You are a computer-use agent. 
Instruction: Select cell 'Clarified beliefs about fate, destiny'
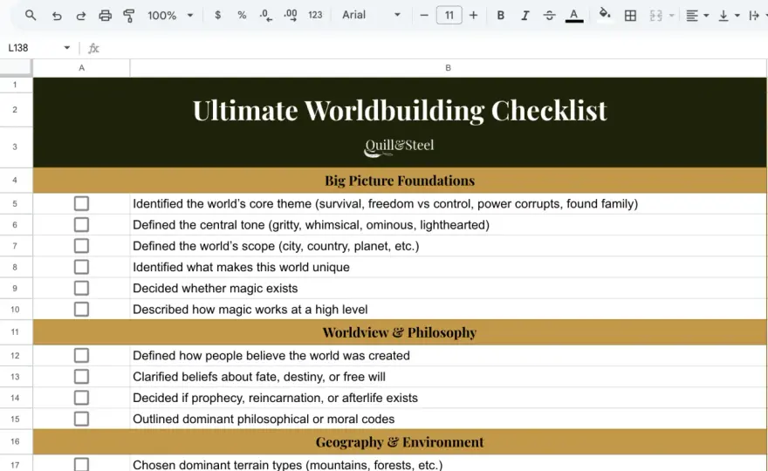[x=449, y=377]
